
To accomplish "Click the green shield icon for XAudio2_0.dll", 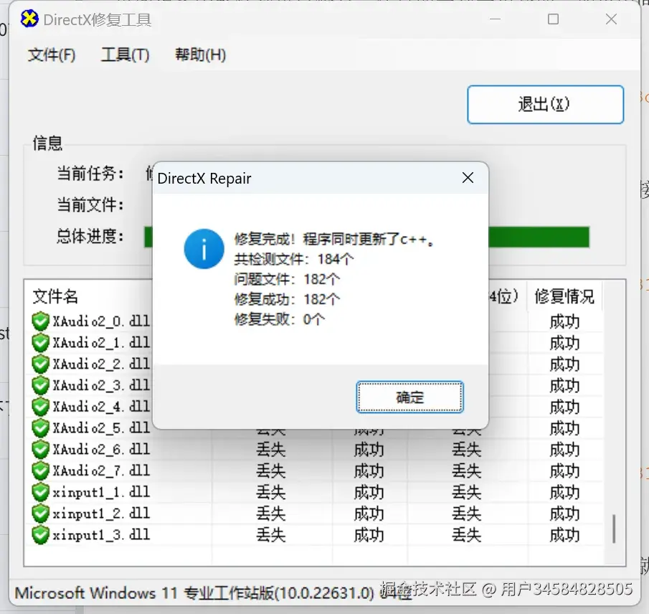I will coord(41,321).
